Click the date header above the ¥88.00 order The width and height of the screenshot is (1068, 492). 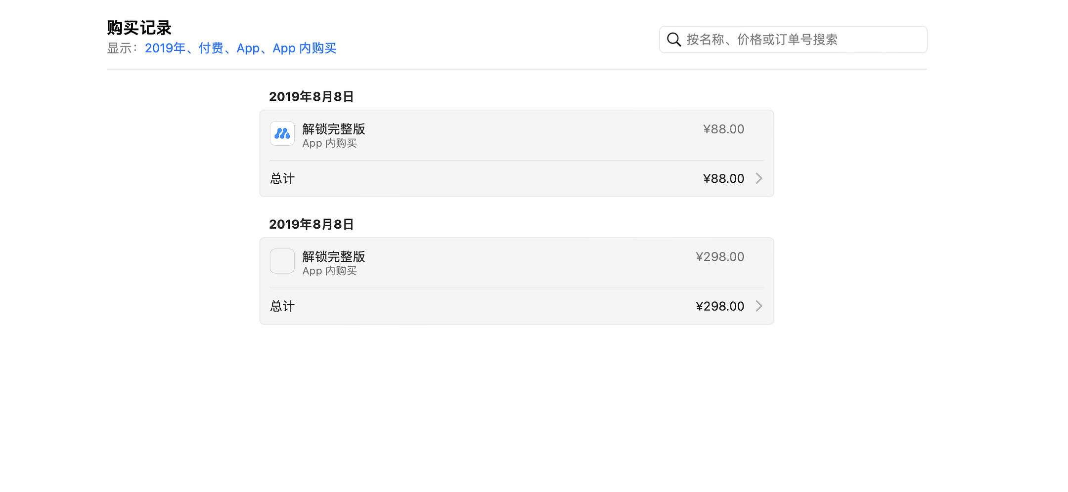tap(311, 97)
